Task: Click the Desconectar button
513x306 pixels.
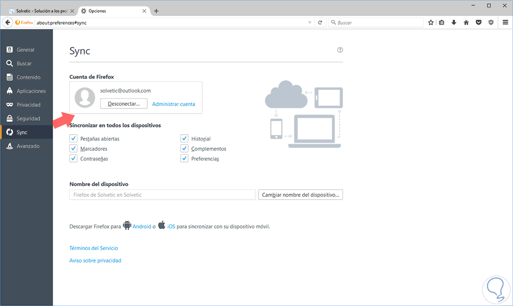Action: [x=124, y=104]
